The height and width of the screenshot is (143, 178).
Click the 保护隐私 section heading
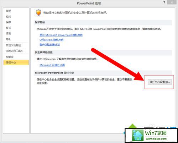[40, 22]
